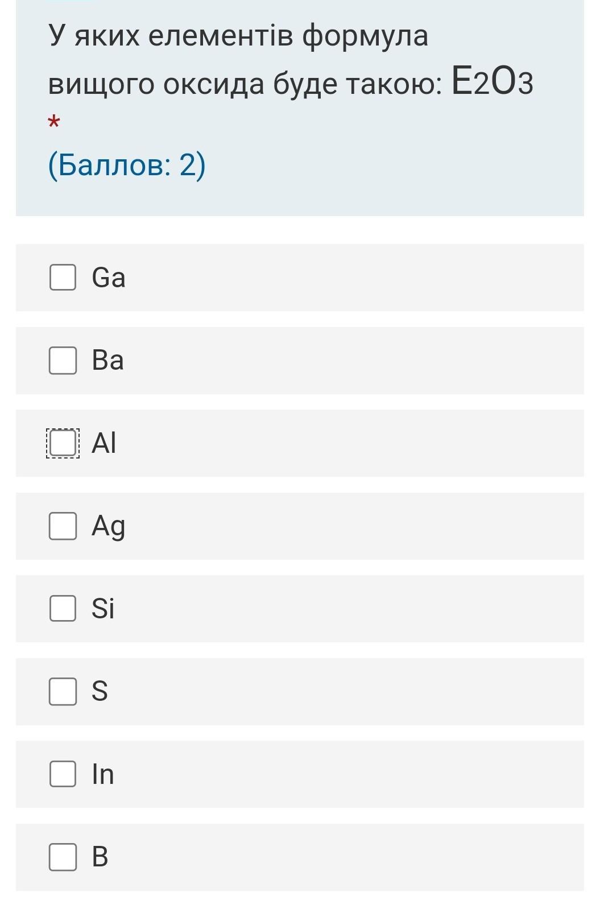Screen dimensions: 596x921
Task: Click the question text 'У яких елементів формула'
Action: point(238,36)
